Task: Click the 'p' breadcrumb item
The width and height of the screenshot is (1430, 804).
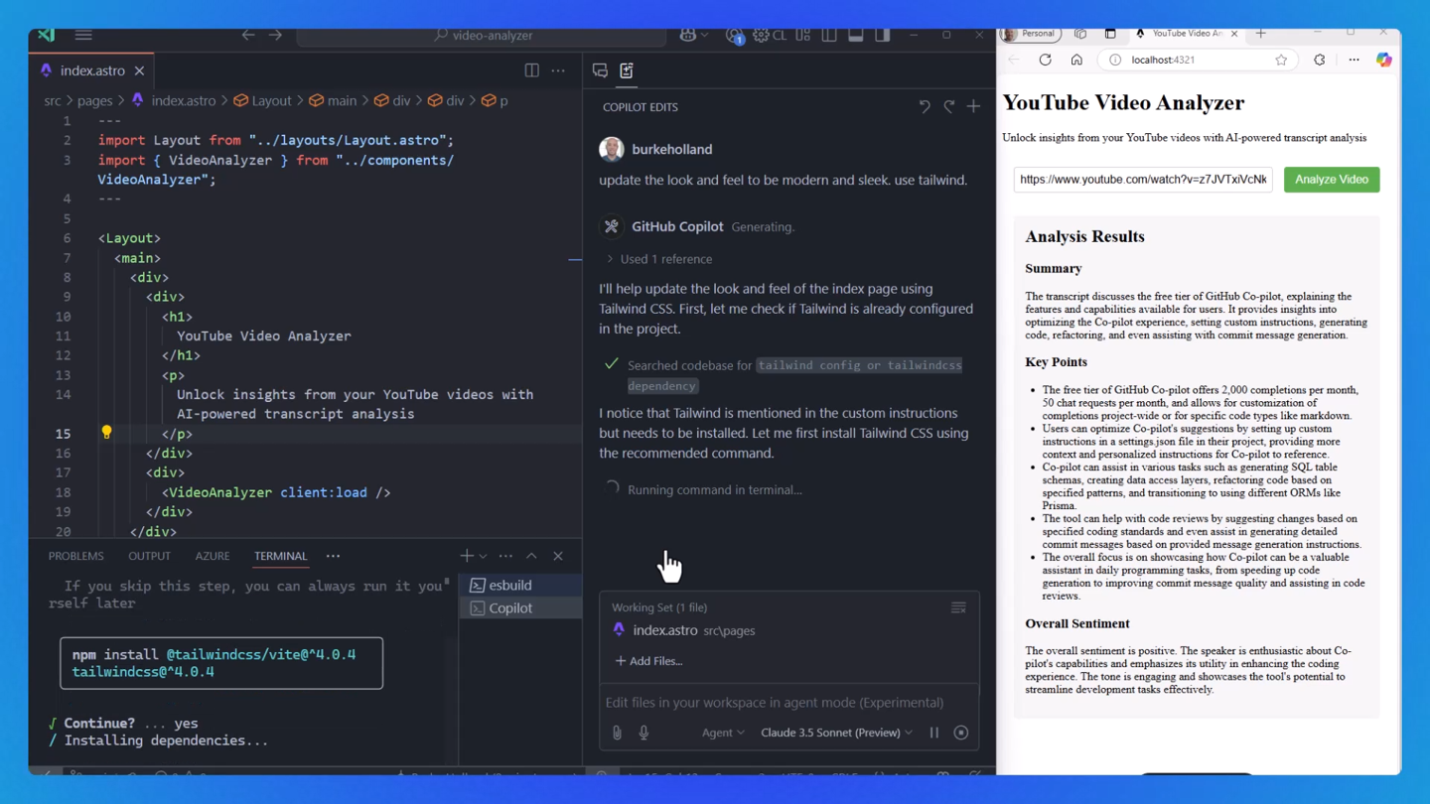Action: [x=503, y=100]
